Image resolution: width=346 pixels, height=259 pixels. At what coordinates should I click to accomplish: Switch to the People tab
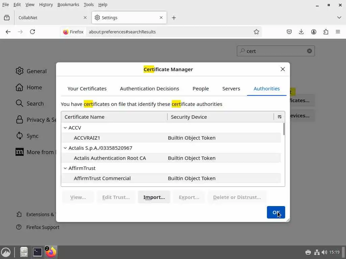point(201,89)
